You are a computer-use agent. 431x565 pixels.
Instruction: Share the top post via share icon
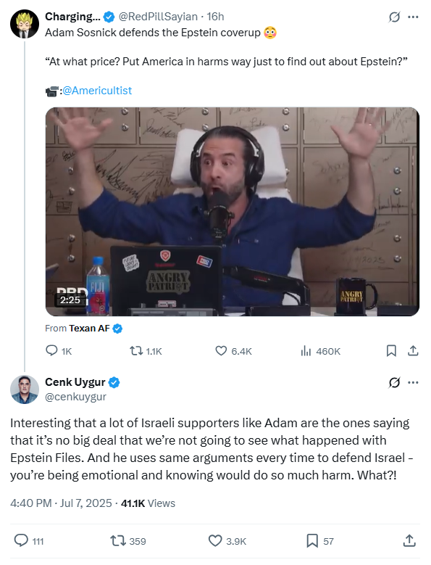[413, 351]
